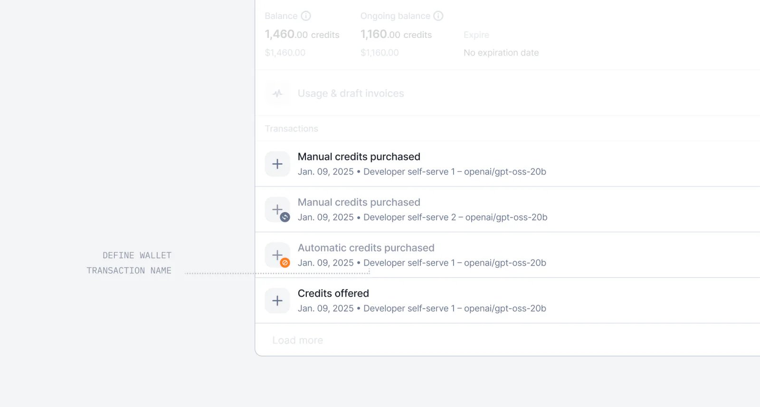The height and width of the screenshot is (407, 760).
Task: Click the No expiration date text
Action: click(x=501, y=53)
